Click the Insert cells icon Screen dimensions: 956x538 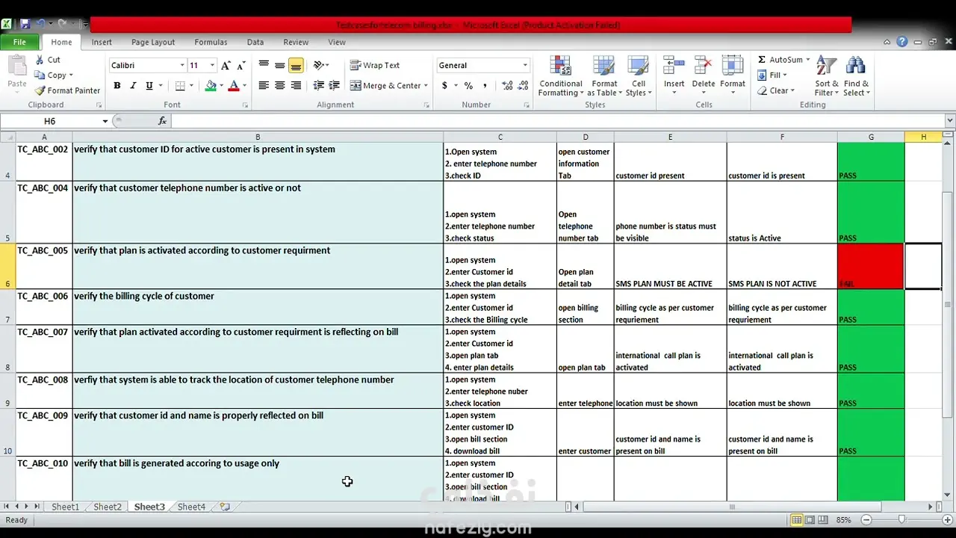pos(674,66)
